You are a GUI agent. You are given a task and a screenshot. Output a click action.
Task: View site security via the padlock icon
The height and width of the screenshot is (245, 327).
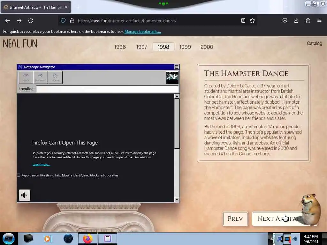tap(72, 21)
